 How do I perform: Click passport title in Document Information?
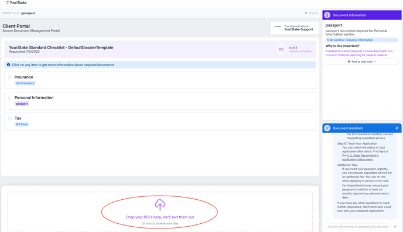pos(334,25)
